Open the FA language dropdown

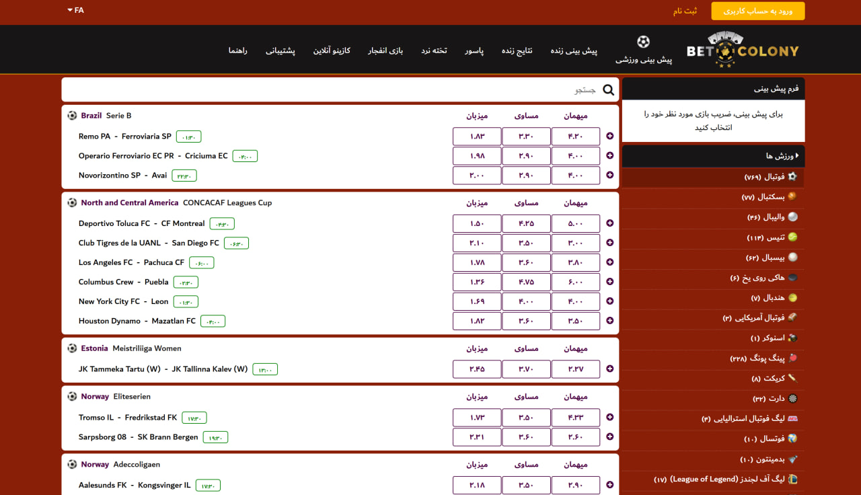[75, 10]
